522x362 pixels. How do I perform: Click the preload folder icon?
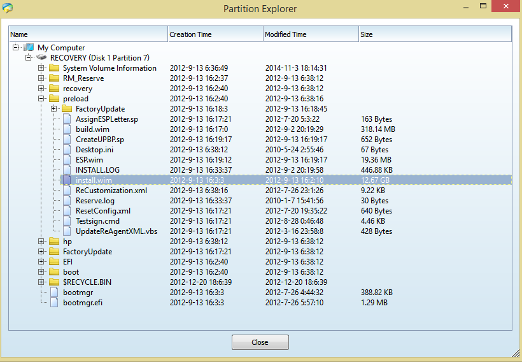54,99
